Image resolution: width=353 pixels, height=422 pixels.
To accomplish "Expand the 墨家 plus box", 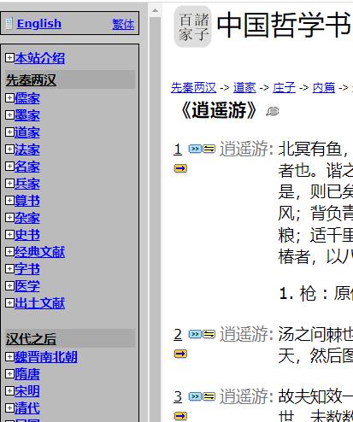I will pos(9,115).
